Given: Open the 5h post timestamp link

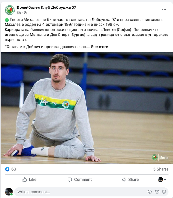Looking at the screenshot, I should (19, 13).
